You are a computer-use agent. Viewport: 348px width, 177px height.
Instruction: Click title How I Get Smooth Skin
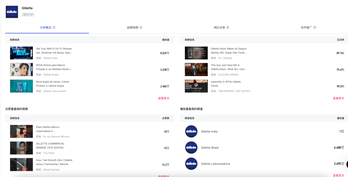click(x=54, y=162)
